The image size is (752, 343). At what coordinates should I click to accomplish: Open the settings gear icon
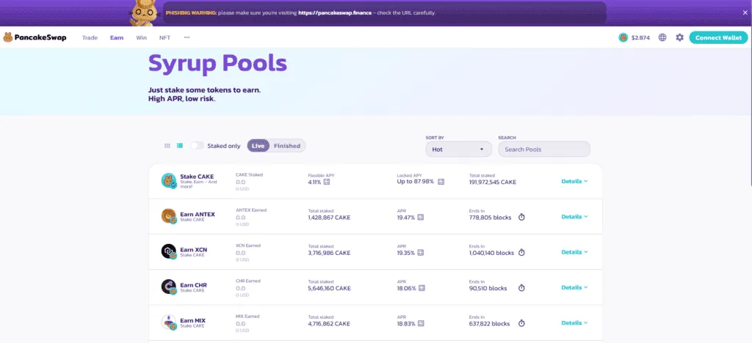click(x=679, y=37)
